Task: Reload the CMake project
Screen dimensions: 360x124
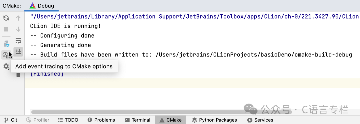Action: pos(6,18)
